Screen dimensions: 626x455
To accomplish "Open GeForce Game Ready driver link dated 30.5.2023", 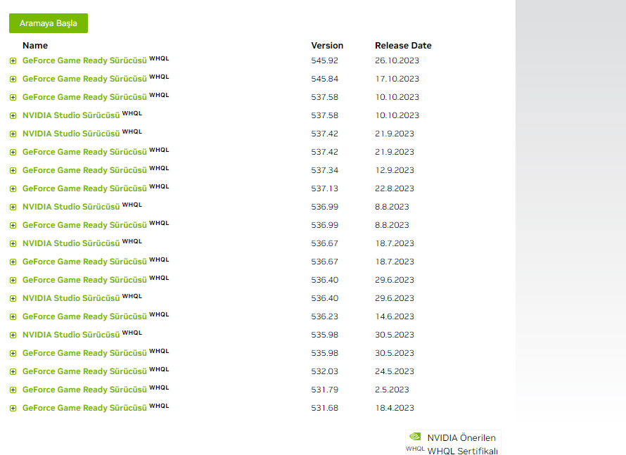I will point(84,353).
